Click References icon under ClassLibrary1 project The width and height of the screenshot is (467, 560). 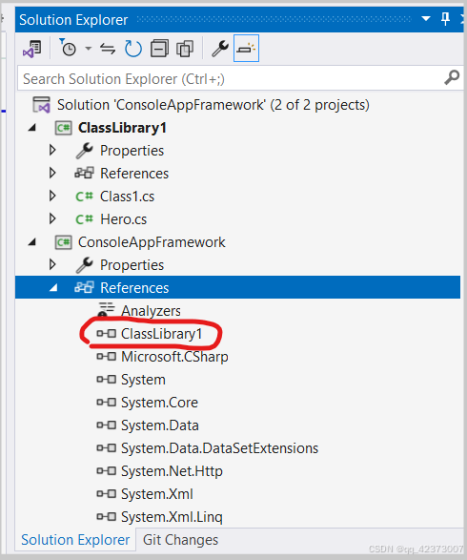(x=84, y=174)
